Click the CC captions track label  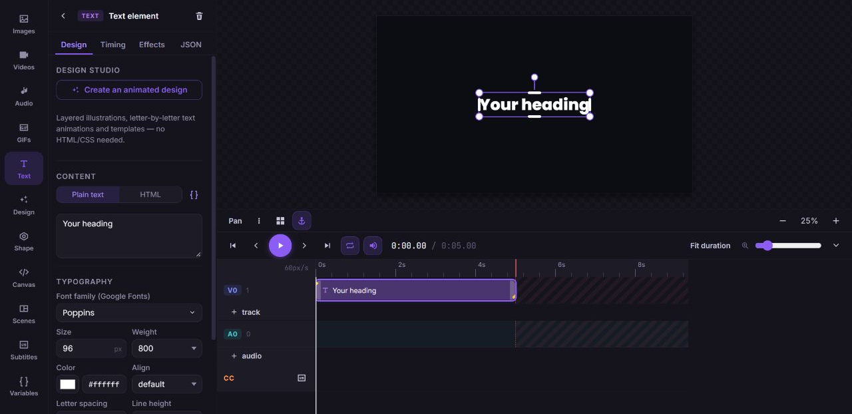(x=229, y=378)
